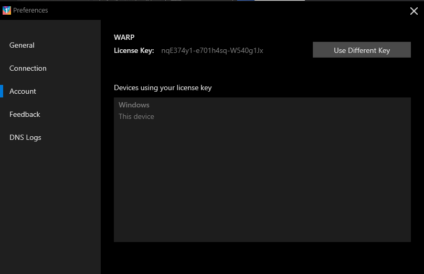Screen dimensions: 424x274
Task: Close the Preferences window
Action: [414, 11]
